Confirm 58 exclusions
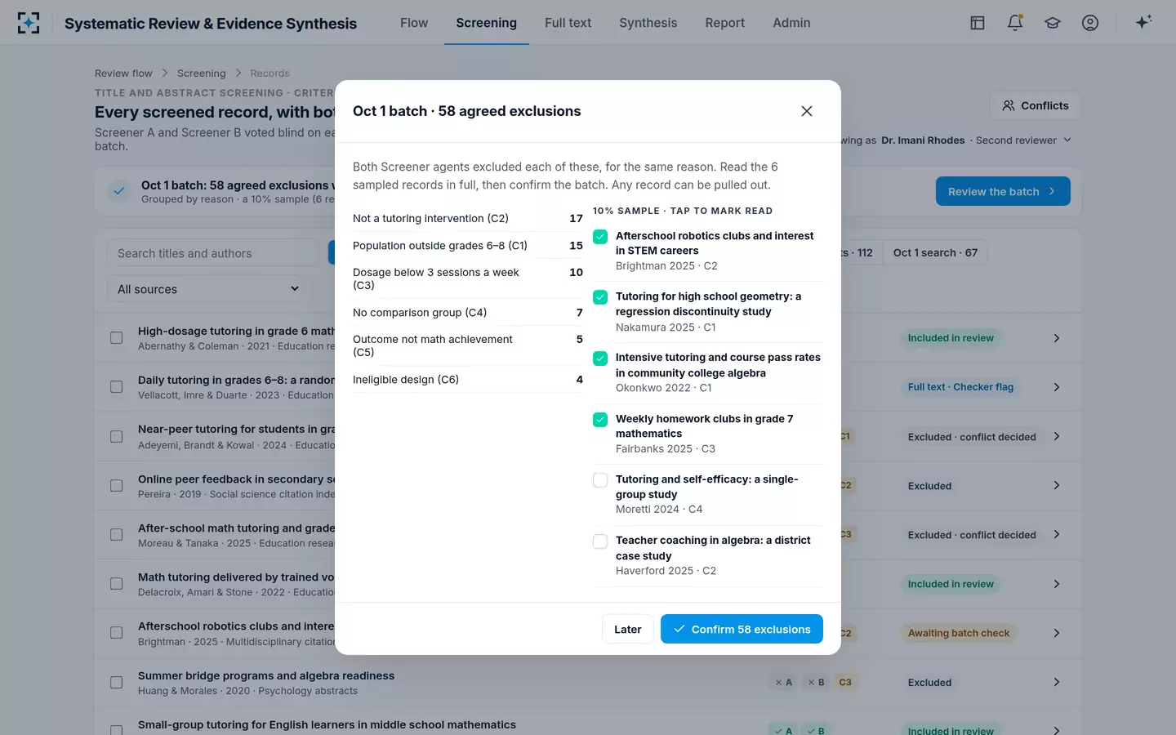1176x735 pixels. 742,629
